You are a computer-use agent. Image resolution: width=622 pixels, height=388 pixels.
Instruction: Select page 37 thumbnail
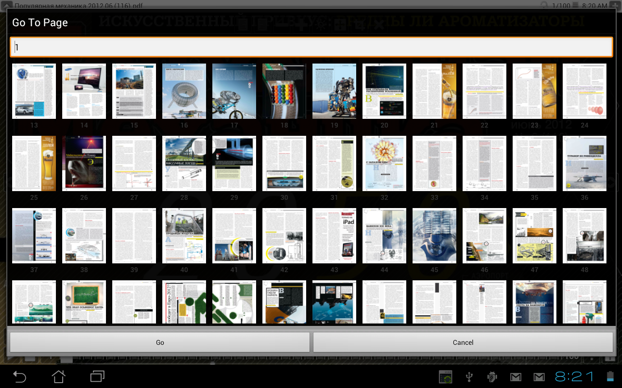click(x=34, y=236)
